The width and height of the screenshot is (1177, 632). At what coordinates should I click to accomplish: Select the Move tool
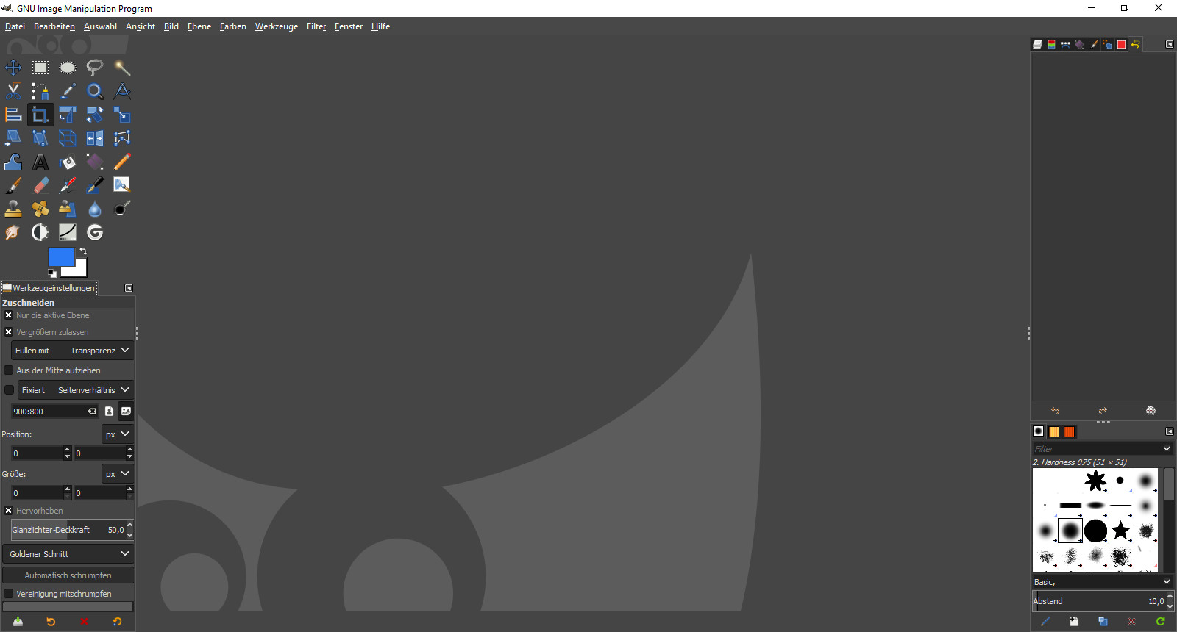pos(13,68)
